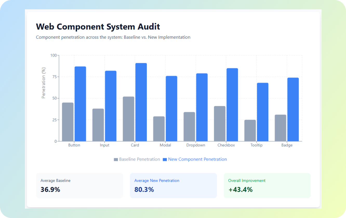
Task: Click the gray baseline bar for Tooltip
Action: click(250, 131)
